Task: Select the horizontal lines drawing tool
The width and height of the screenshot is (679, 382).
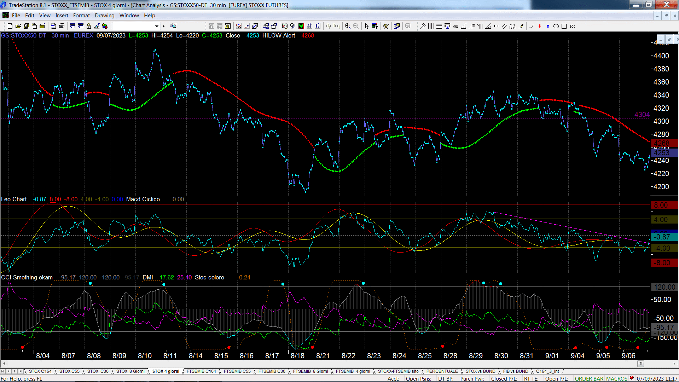Action: click(439, 26)
